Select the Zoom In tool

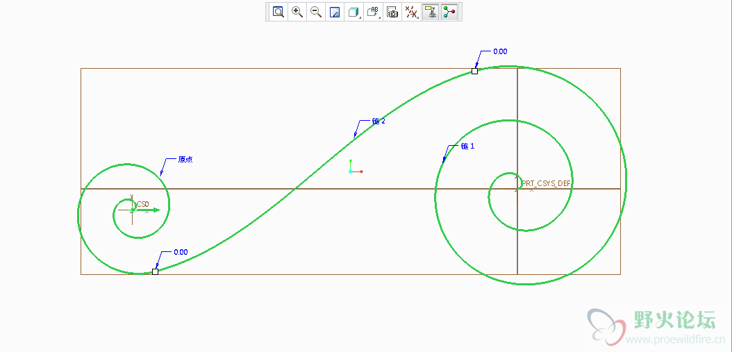pyautogui.click(x=297, y=12)
